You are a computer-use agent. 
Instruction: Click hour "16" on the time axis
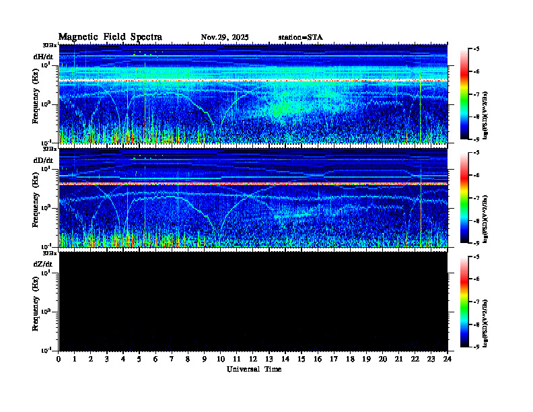(318, 359)
